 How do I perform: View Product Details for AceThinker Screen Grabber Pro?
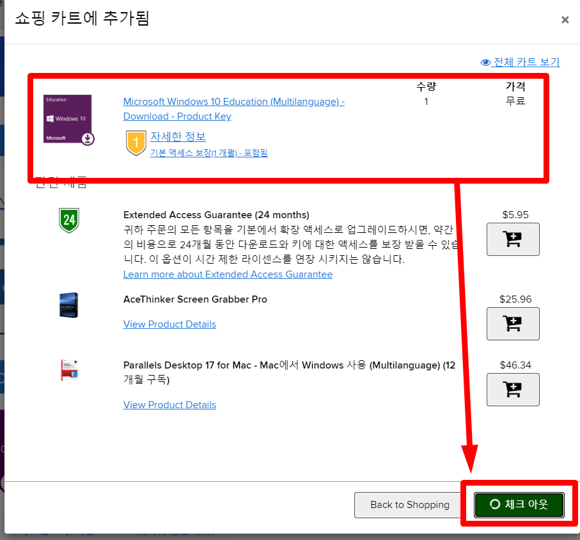point(169,324)
